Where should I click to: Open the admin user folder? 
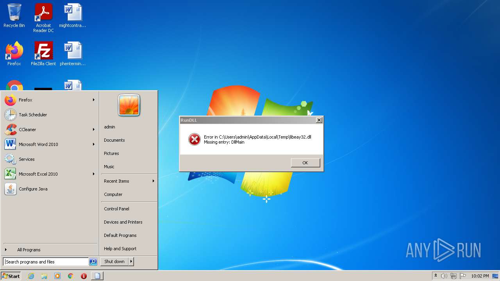point(109,127)
